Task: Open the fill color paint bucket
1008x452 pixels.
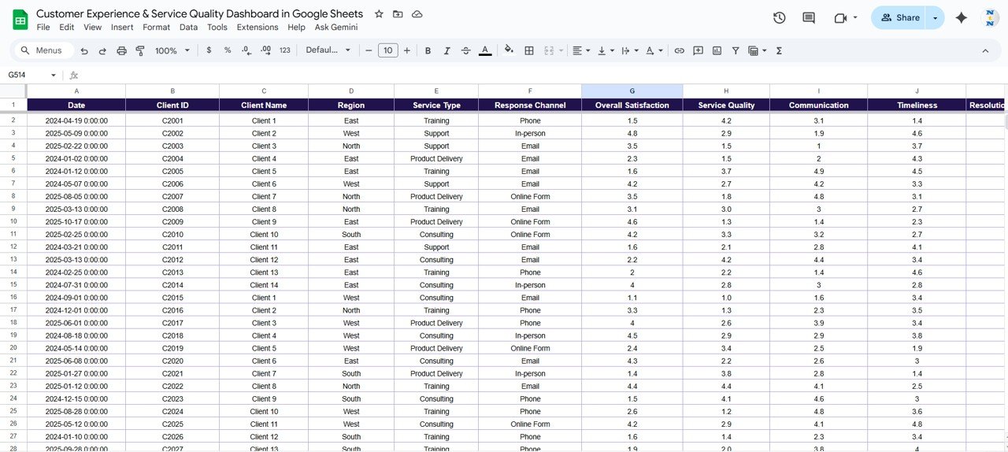Action: (509, 50)
